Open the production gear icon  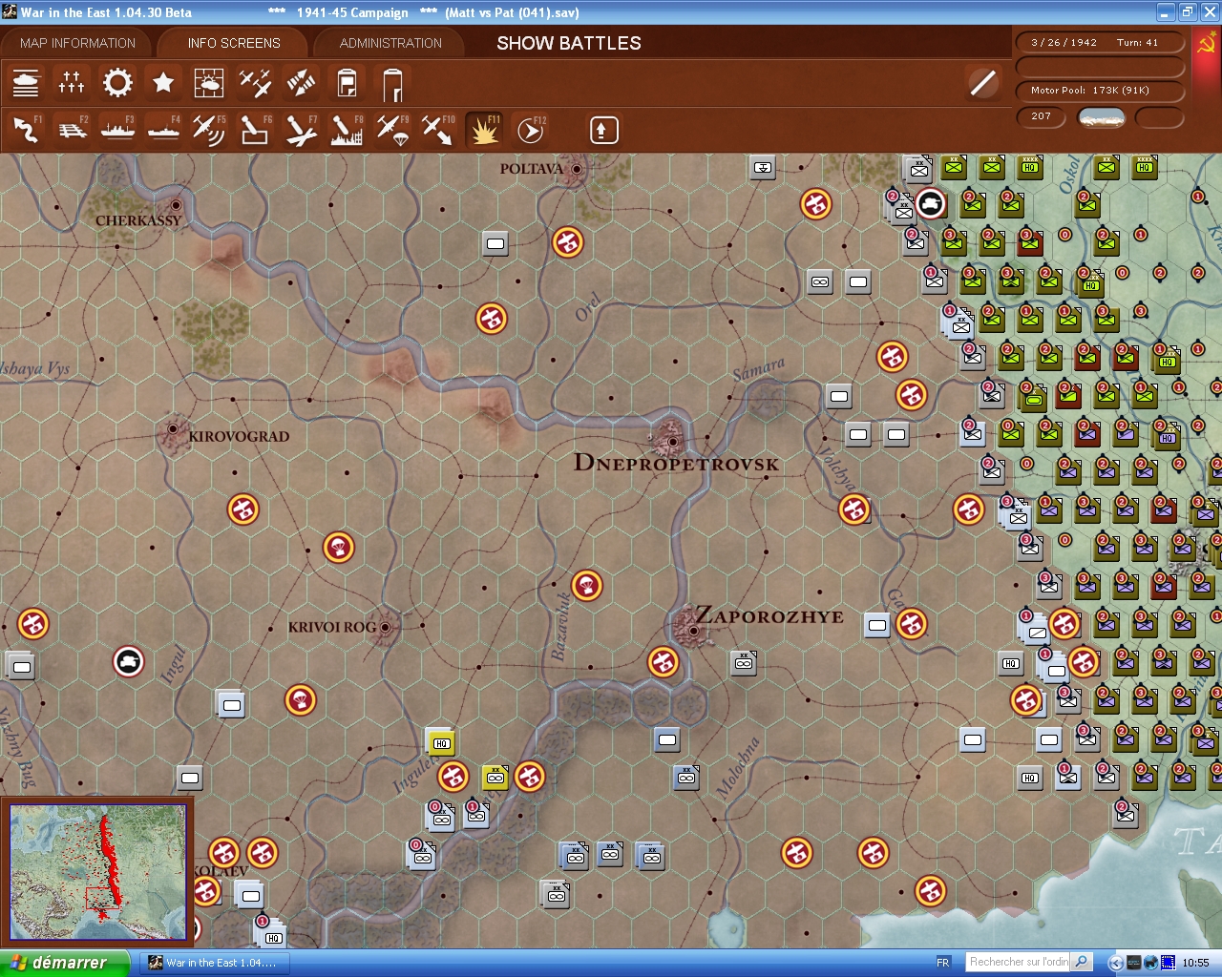(x=117, y=83)
